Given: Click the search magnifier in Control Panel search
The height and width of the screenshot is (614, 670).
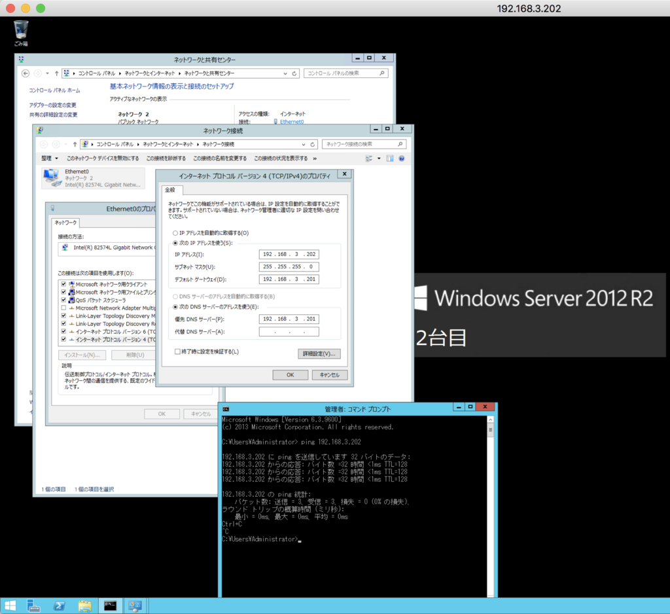Looking at the screenshot, I should coord(382,73).
